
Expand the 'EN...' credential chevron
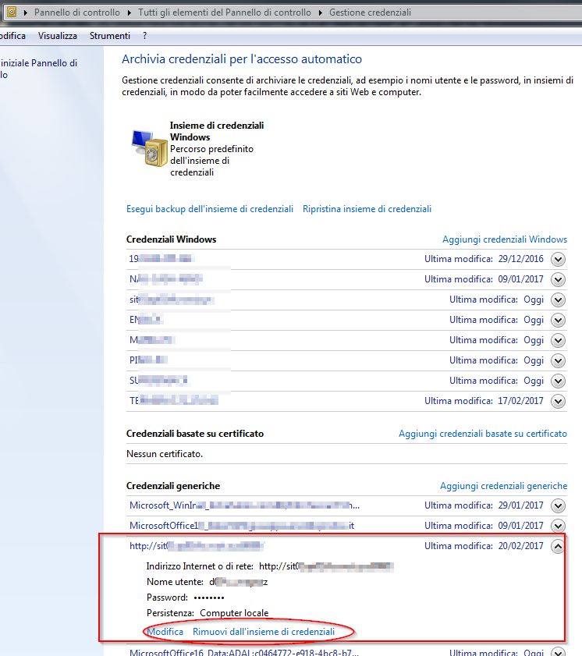[x=558, y=320]
